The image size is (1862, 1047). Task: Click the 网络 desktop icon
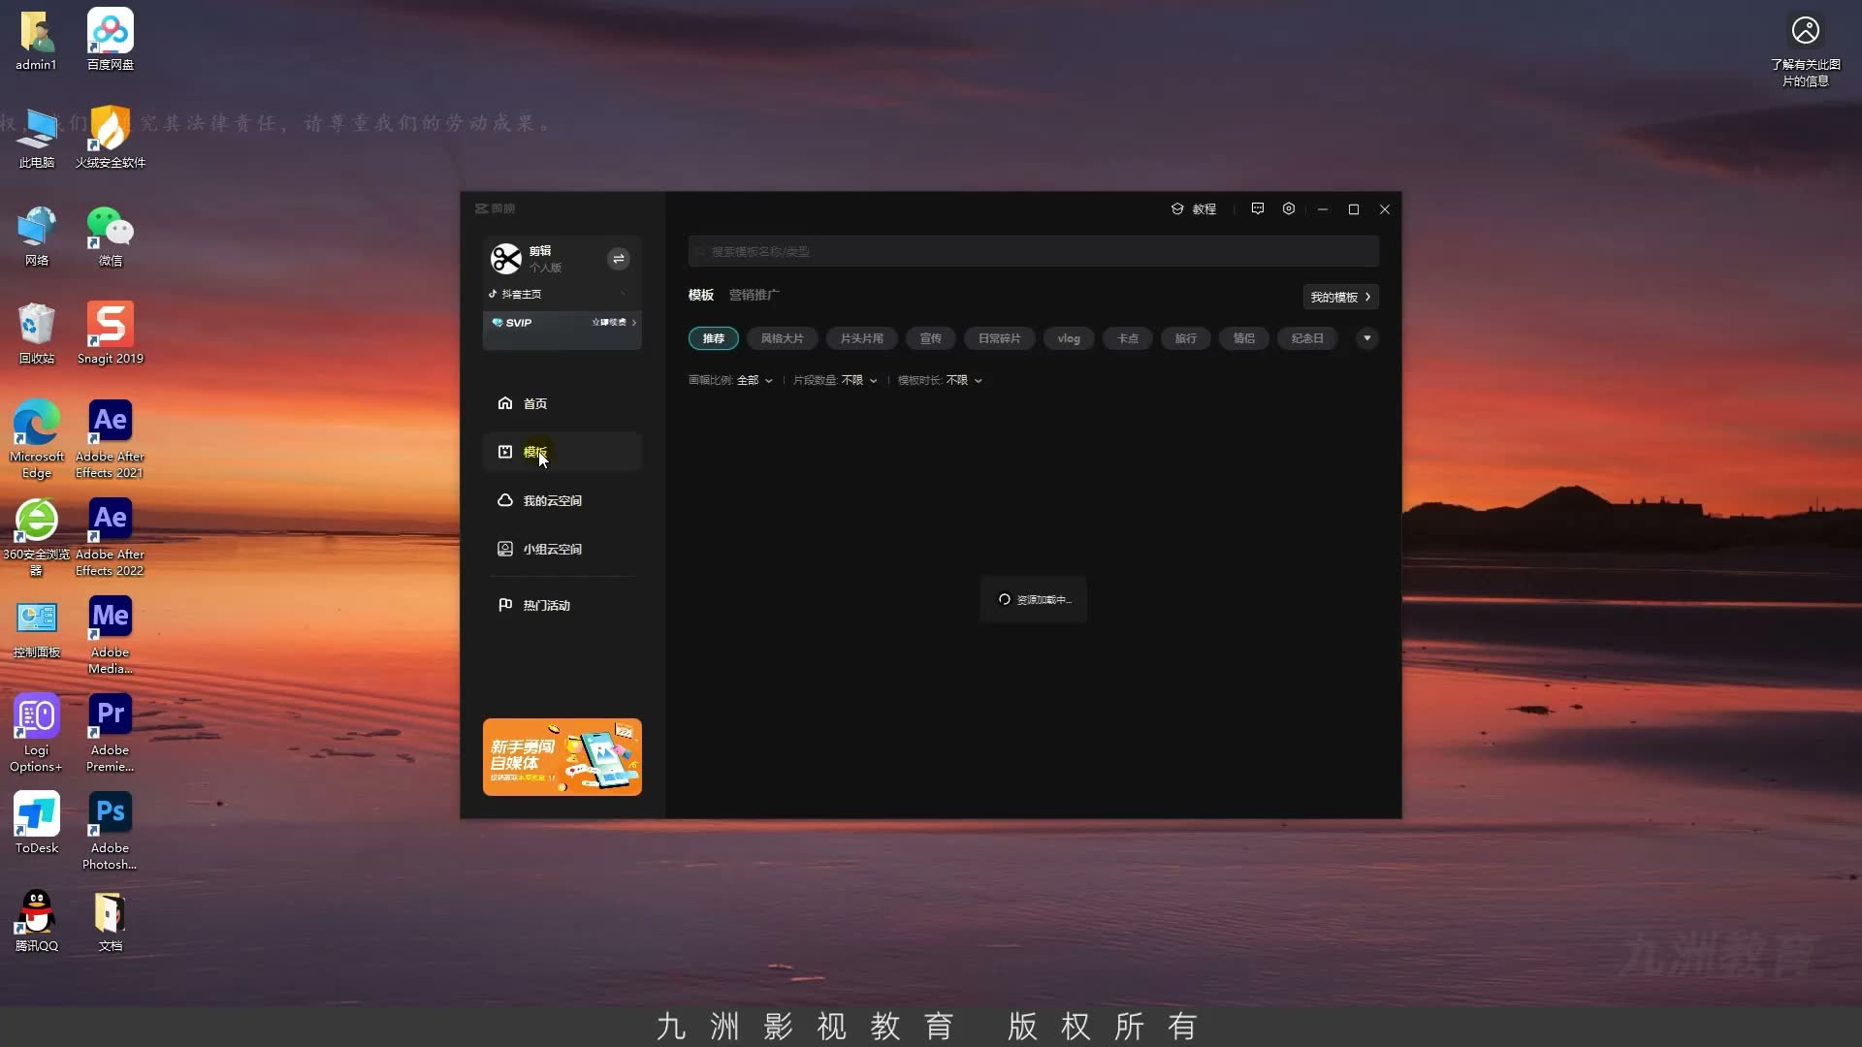37,236
